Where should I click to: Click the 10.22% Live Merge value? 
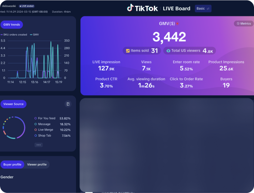65,130
